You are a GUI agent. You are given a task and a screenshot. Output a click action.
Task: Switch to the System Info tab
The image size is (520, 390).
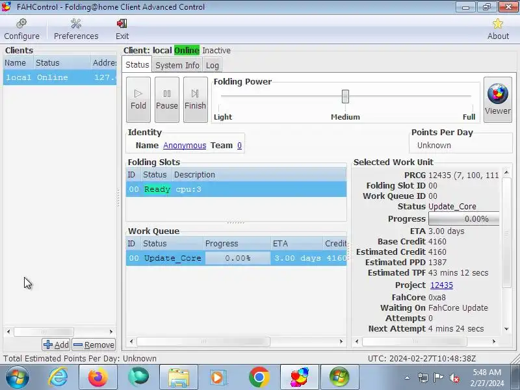coord(177,66)
